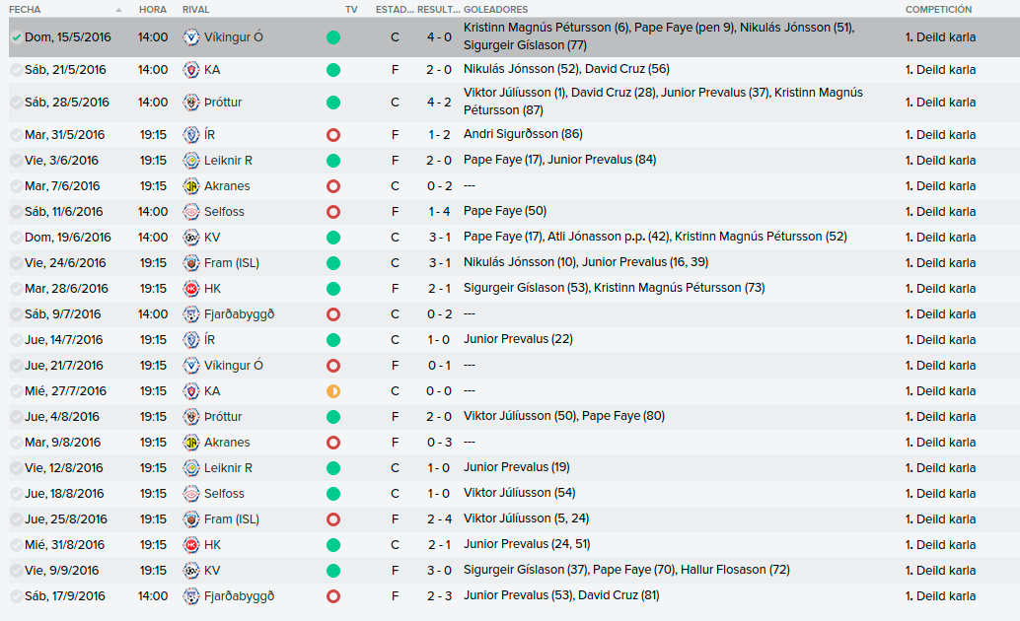Open the Víkingur Ó club badge on 15/5/2016
Image resolution: width=1020 pixels, height=621 pixels.
[190, 37]
